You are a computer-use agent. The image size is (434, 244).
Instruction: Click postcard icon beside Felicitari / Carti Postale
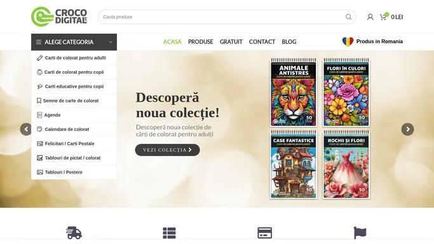[40, 144]
